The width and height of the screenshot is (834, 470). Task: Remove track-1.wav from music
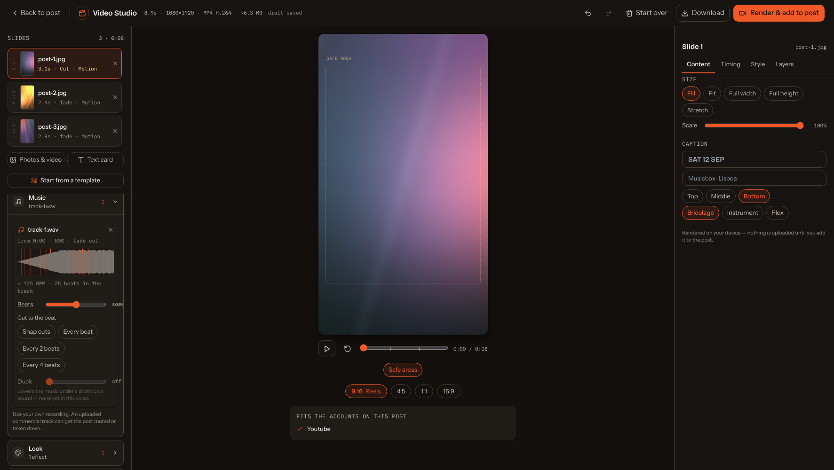click(111, 230)
